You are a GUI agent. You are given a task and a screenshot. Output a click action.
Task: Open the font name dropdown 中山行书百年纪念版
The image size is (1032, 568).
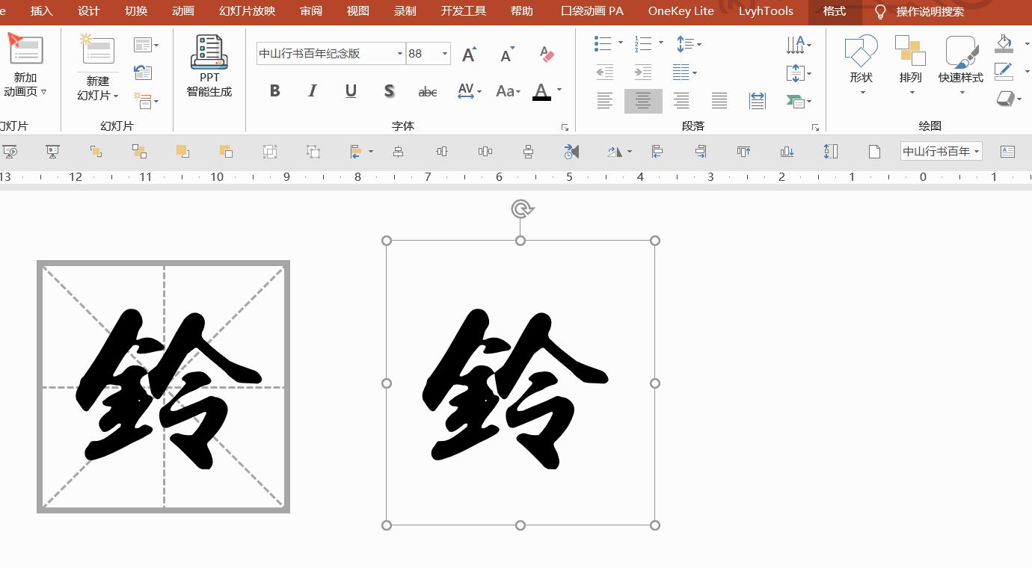click(400, 53)
